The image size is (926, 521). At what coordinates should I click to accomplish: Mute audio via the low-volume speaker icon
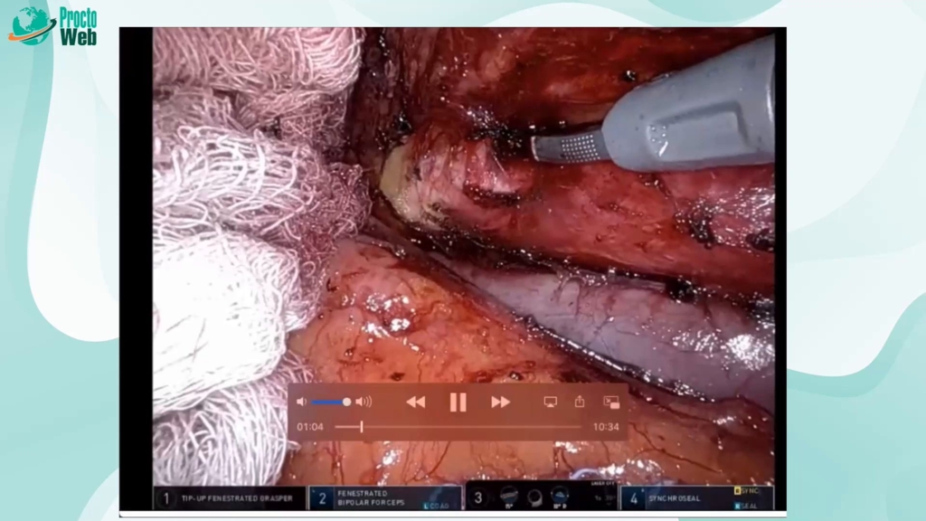[302, 402]
